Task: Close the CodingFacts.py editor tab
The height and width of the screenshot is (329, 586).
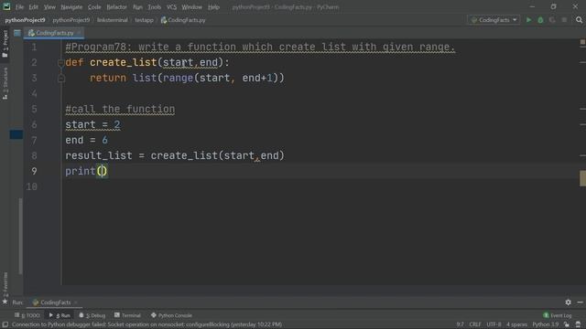Action: tap(79, 33)
